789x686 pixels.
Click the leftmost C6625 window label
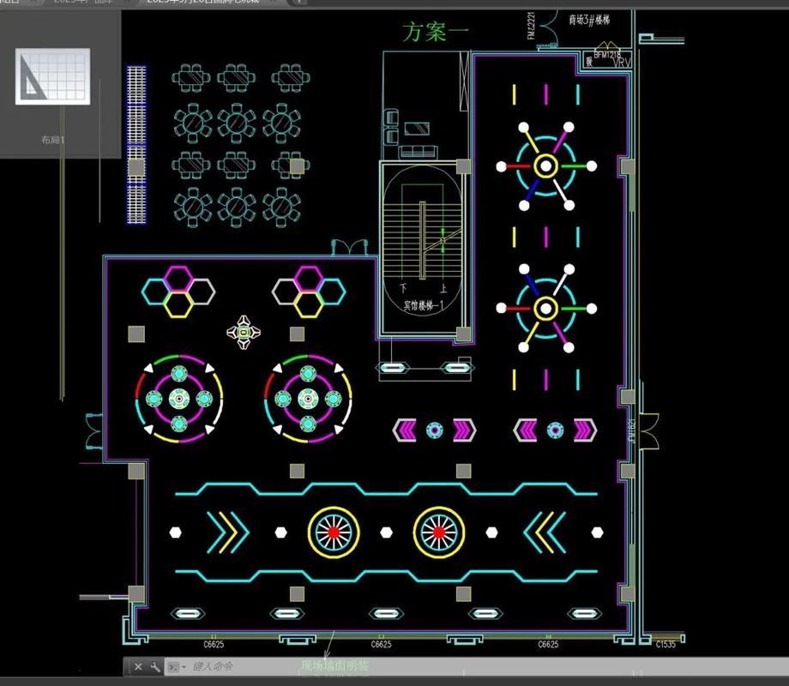(x=214, y=644)
